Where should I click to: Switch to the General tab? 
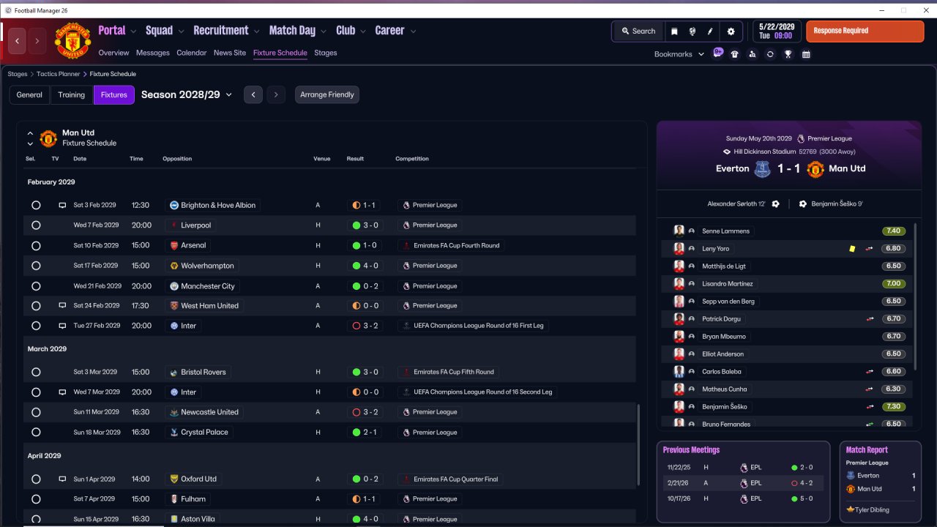tap(29, 95)
